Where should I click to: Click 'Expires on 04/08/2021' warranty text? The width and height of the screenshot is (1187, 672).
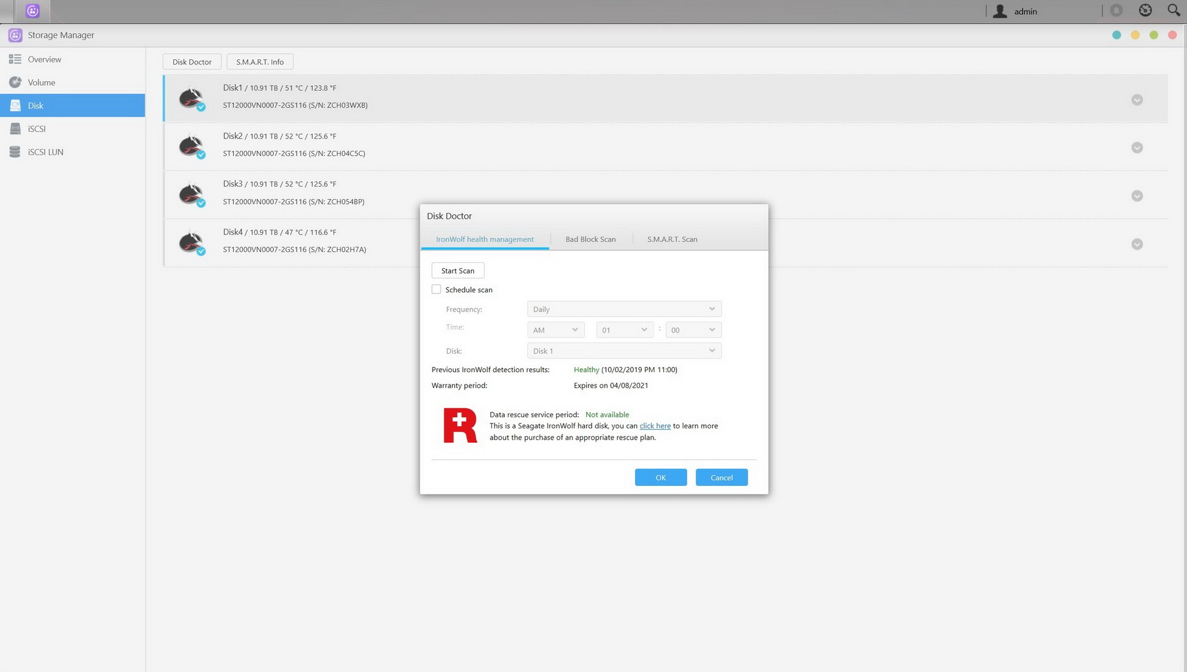click(611, 385)
